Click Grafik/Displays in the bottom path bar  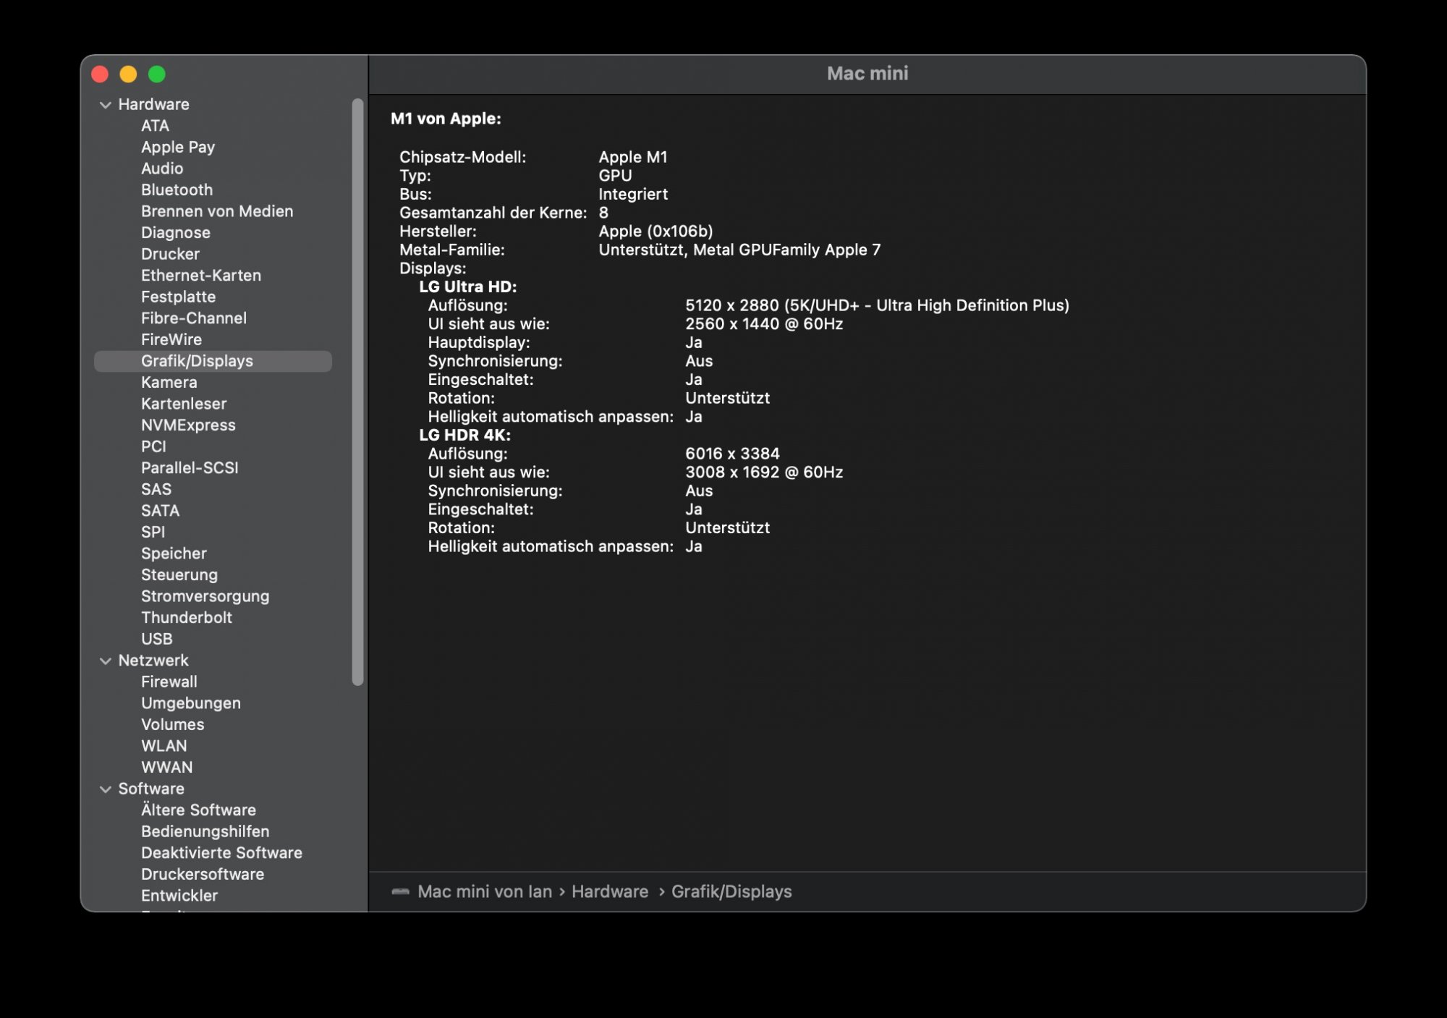(731, 891)
